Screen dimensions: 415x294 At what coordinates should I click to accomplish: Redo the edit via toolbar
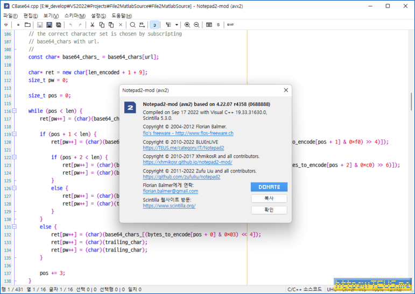pos(80,25)
